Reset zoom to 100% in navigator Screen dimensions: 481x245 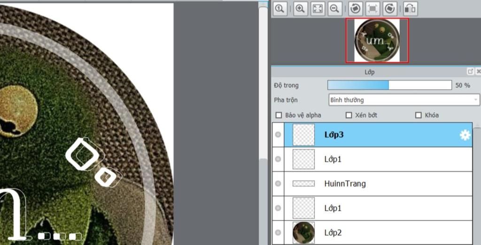[280, 8]
